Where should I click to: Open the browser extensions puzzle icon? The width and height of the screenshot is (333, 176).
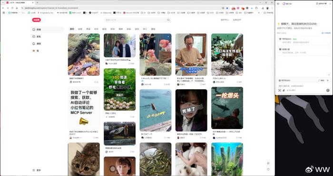[x=256, y=8]
